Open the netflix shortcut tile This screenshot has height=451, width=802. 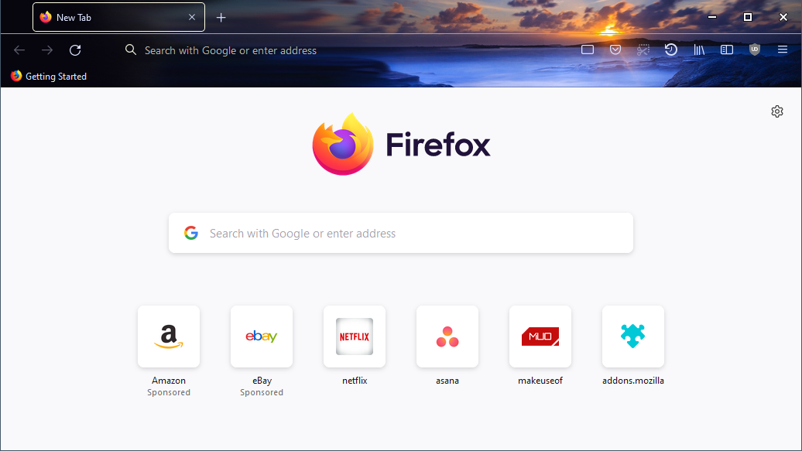355,337
